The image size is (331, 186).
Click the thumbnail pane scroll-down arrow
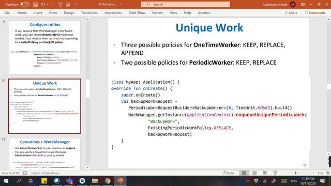87,167
